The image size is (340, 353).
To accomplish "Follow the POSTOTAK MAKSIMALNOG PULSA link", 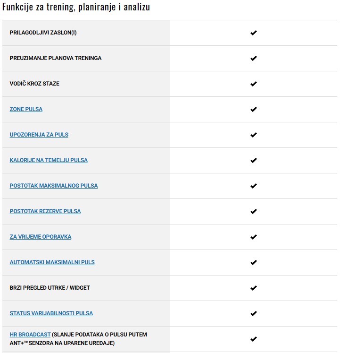I will tap(53, 186).
